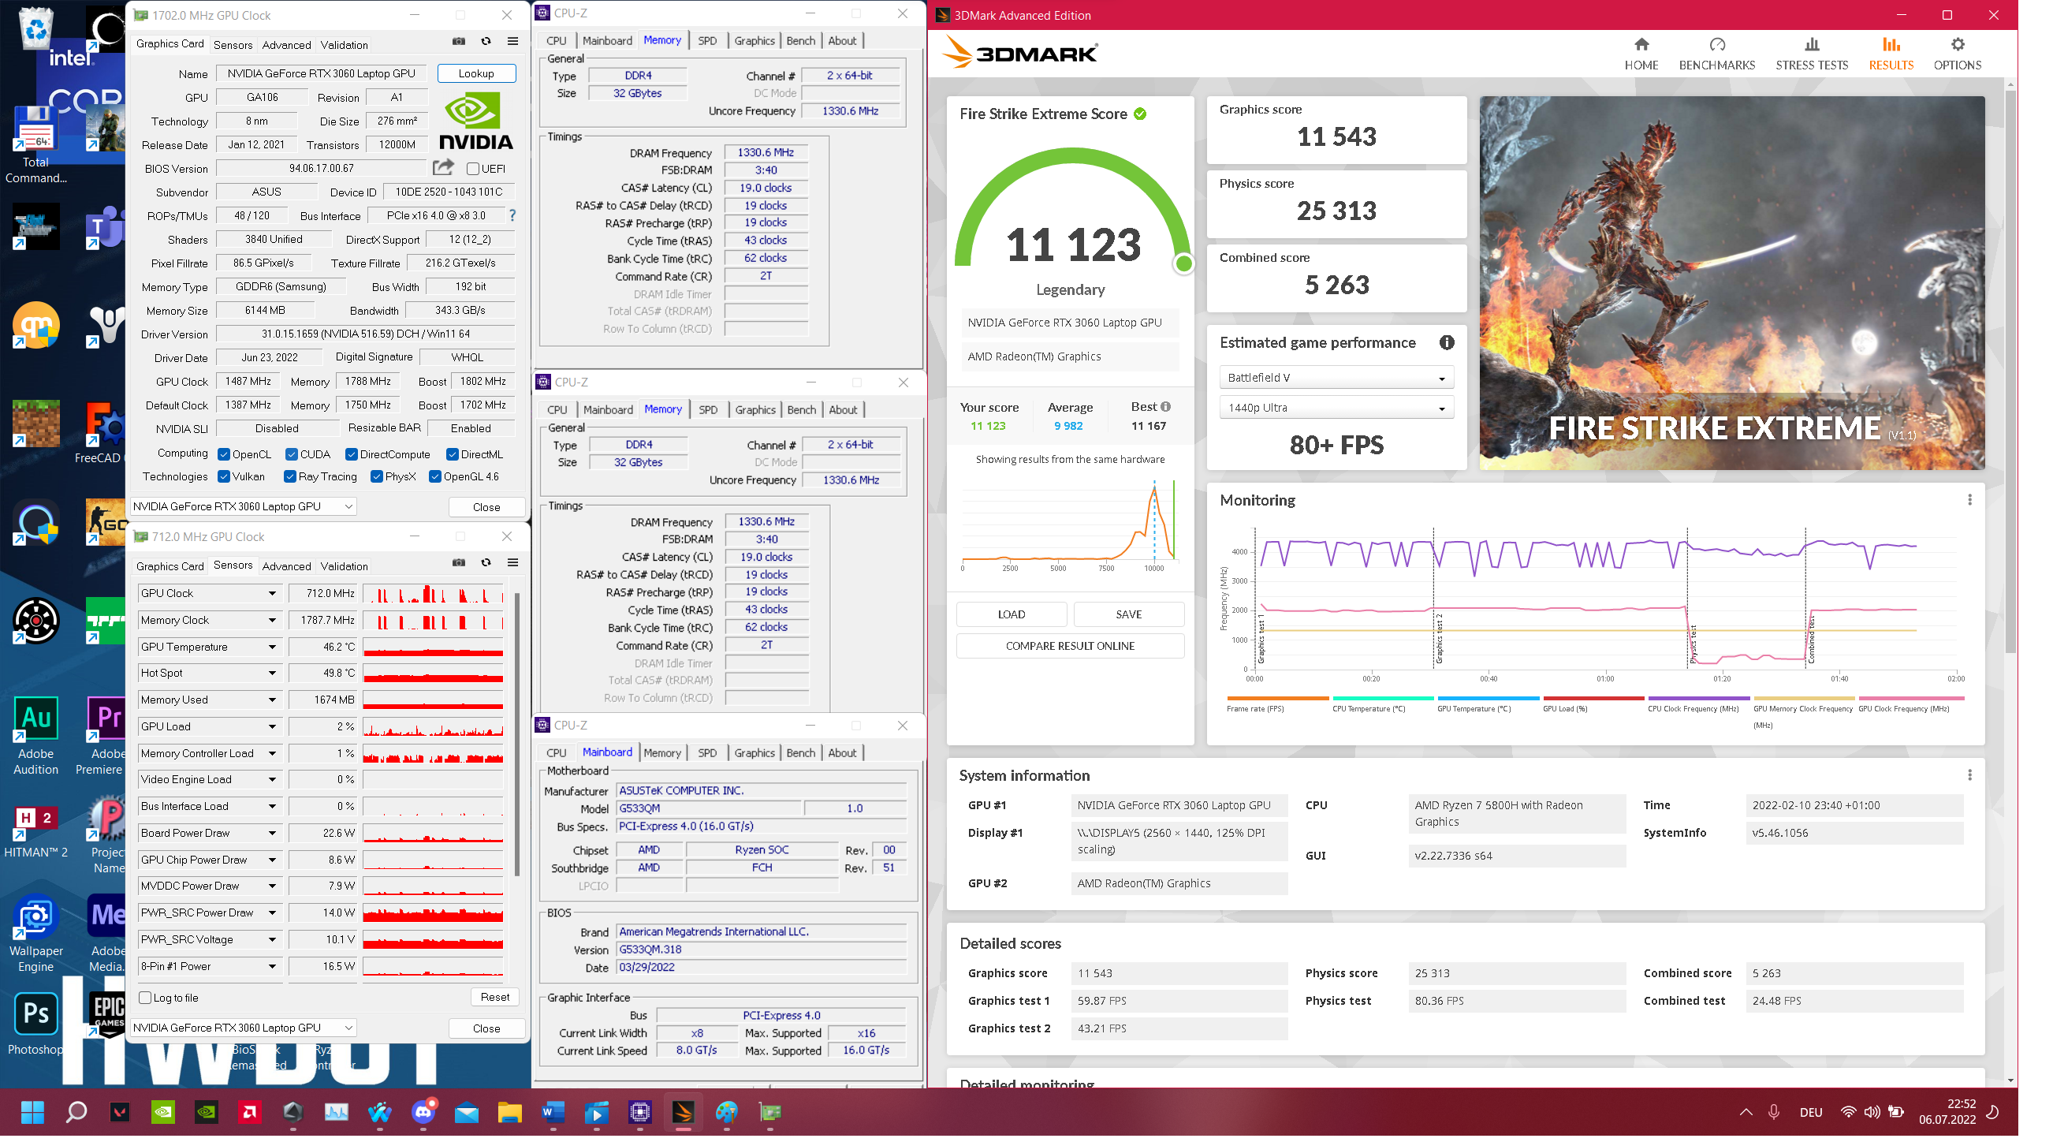2053x1142 pixels.
Task: Switch to Advanced tab in top GPU-Z window
Action: click(286, 45)
